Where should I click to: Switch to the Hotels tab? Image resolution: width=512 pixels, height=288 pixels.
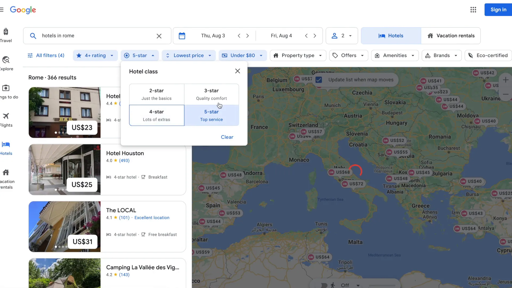(x=391, y=36)
